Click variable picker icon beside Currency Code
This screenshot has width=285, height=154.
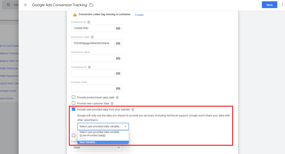tap(118, 88)
